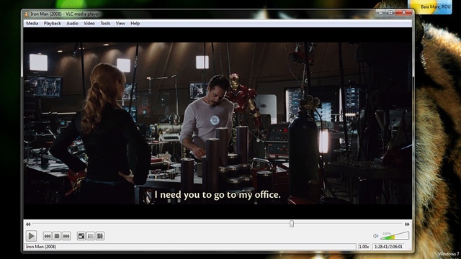Open the Playback menu

point(53,23)
